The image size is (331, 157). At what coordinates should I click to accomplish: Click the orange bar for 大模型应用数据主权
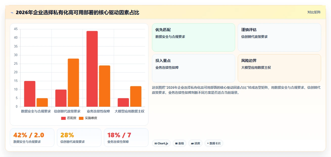tap(136, 96)
